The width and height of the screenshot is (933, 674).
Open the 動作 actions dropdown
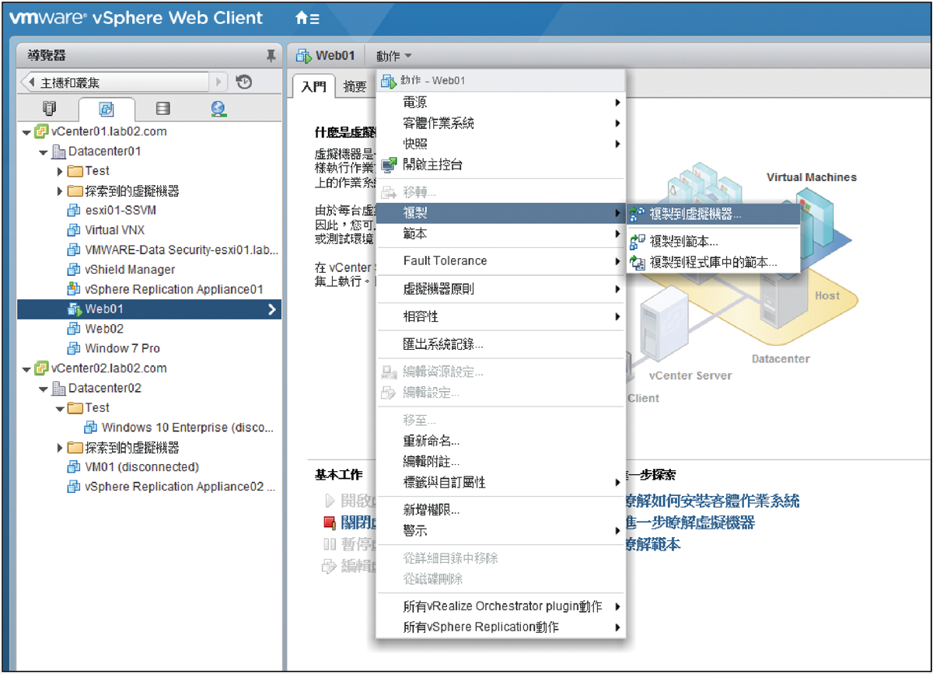coord(394,56)
